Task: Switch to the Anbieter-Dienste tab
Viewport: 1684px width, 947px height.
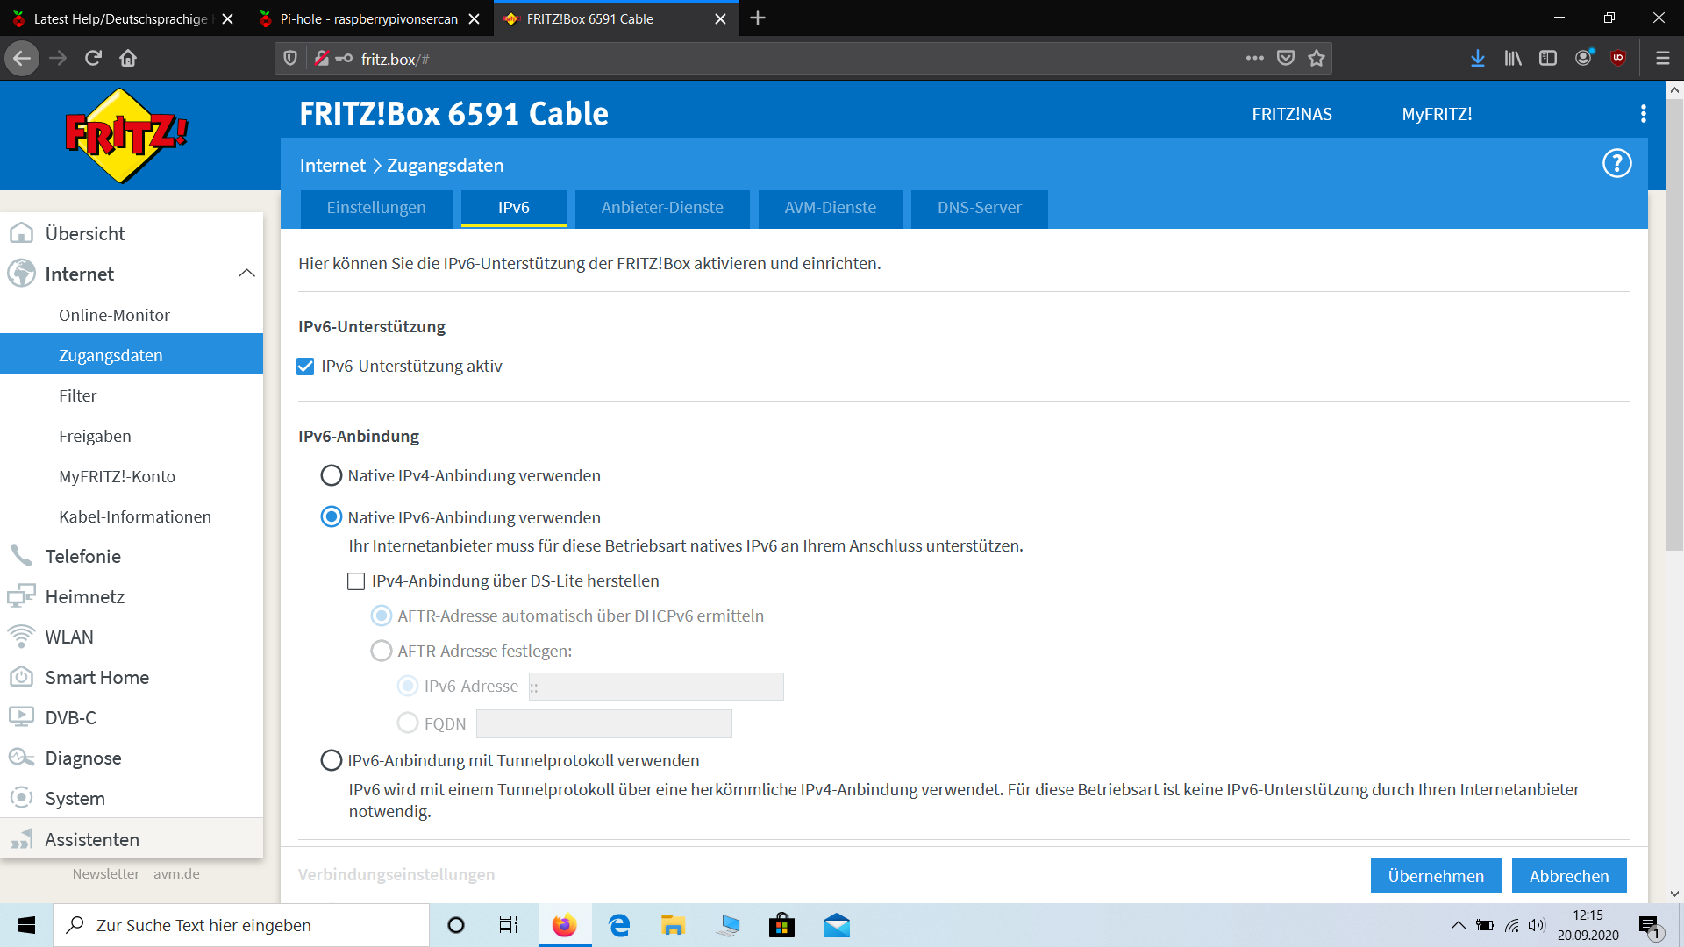Action: coord(662,209)
